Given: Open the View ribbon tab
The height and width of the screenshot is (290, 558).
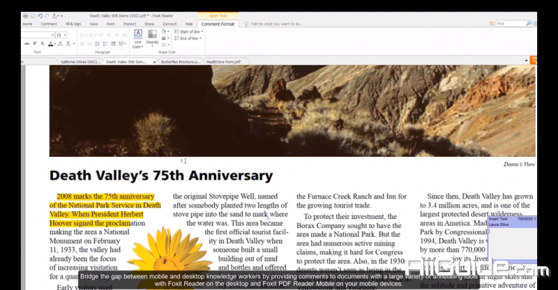Looking at the screenshot, I should click(x=93, y=24).
